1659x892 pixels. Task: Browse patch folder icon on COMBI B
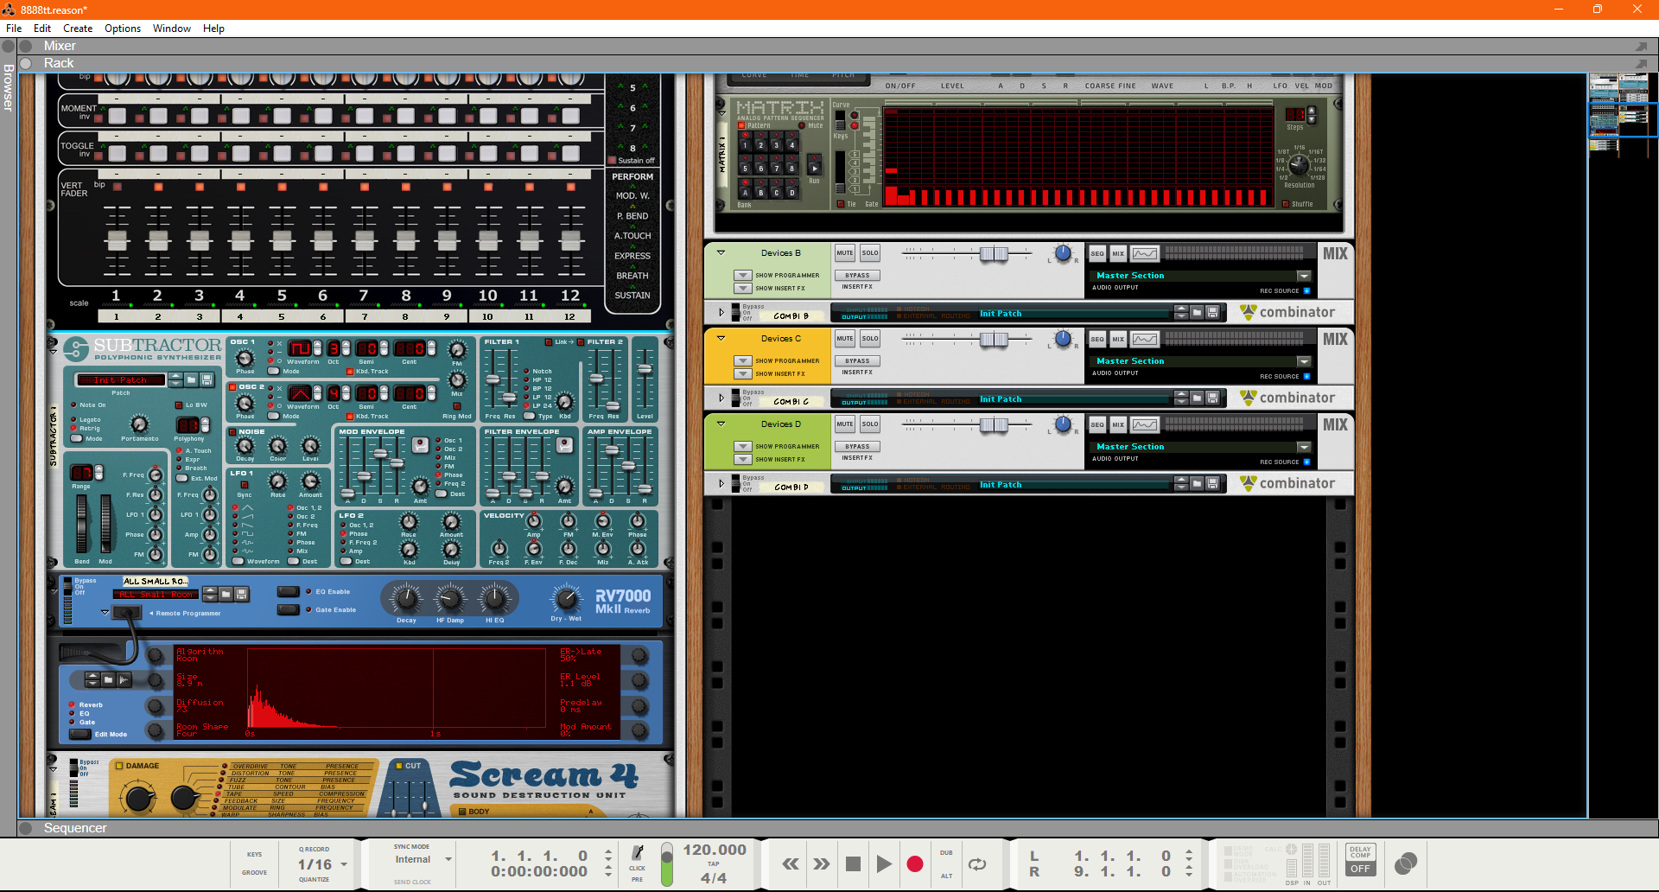tap(1197, 312)
